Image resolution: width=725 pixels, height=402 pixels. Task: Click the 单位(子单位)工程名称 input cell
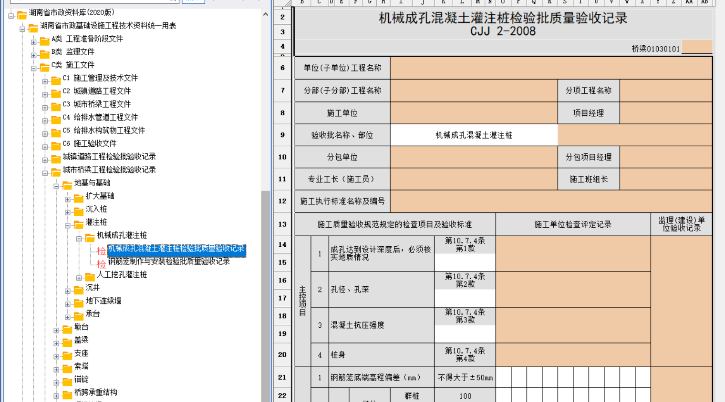click(x=551, y=68)
